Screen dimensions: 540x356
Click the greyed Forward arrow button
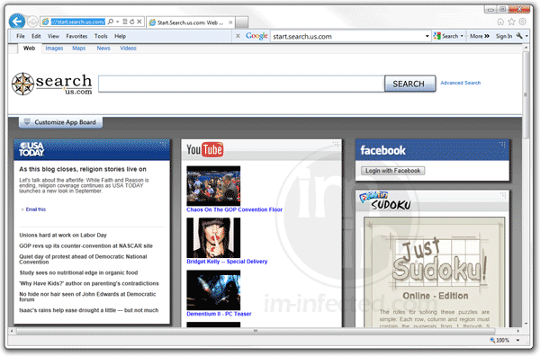pos(32,22)
